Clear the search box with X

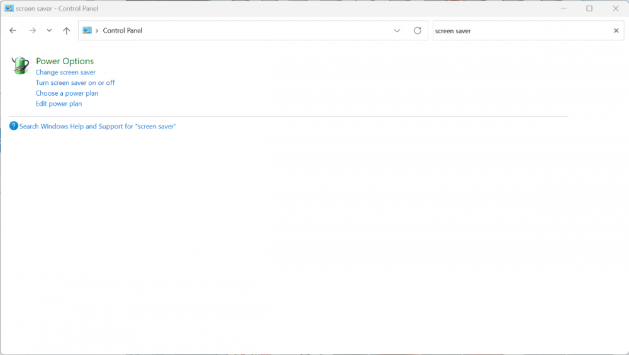pyautogui.click(x=616, y=30)
